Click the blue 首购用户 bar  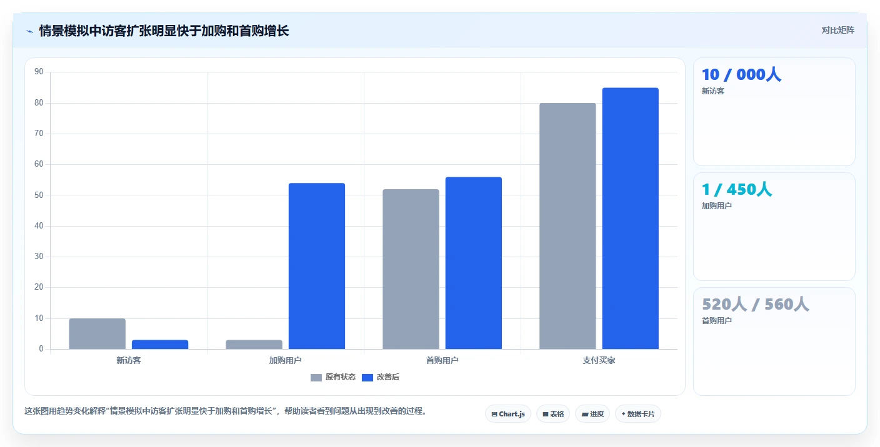pyautogui.click(x=474, y=263)
